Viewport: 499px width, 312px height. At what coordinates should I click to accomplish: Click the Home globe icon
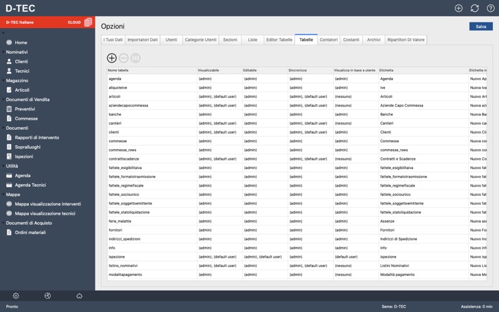(9, 42)
